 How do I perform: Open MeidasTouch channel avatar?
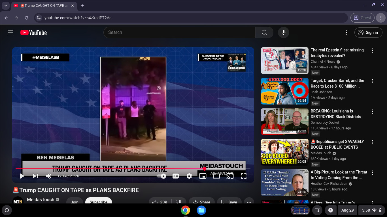[x=18, y=201]
